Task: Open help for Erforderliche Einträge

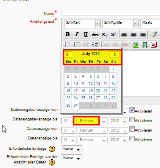Action: tap(52, 149)
